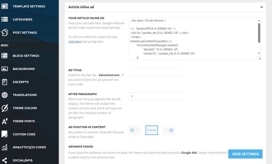Click the Post Settings icon
The width and height of the screenshot is (272, 164).
pos(5,32)
